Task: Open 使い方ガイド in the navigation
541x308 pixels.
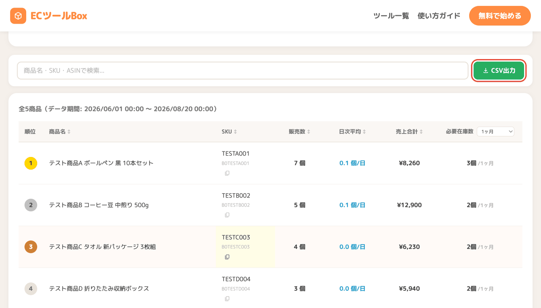Action: (x=439, y=16)
